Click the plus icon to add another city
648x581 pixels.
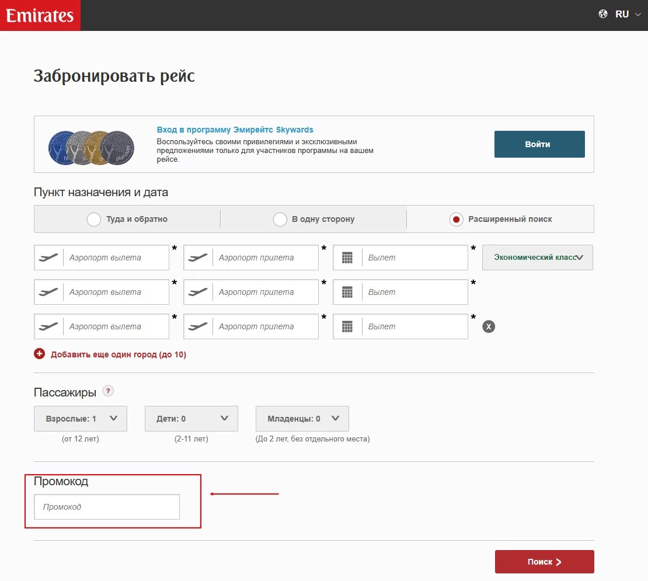(39, 353)
